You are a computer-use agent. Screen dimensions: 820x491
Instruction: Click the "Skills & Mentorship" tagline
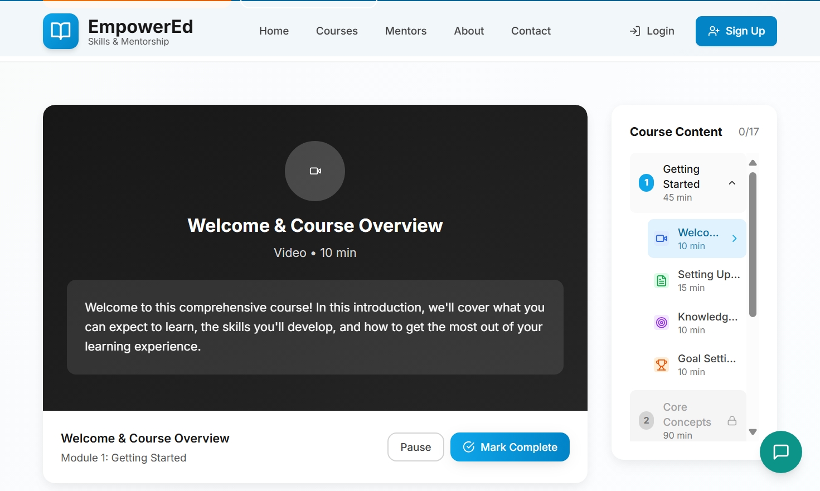(x=128, y=42)
